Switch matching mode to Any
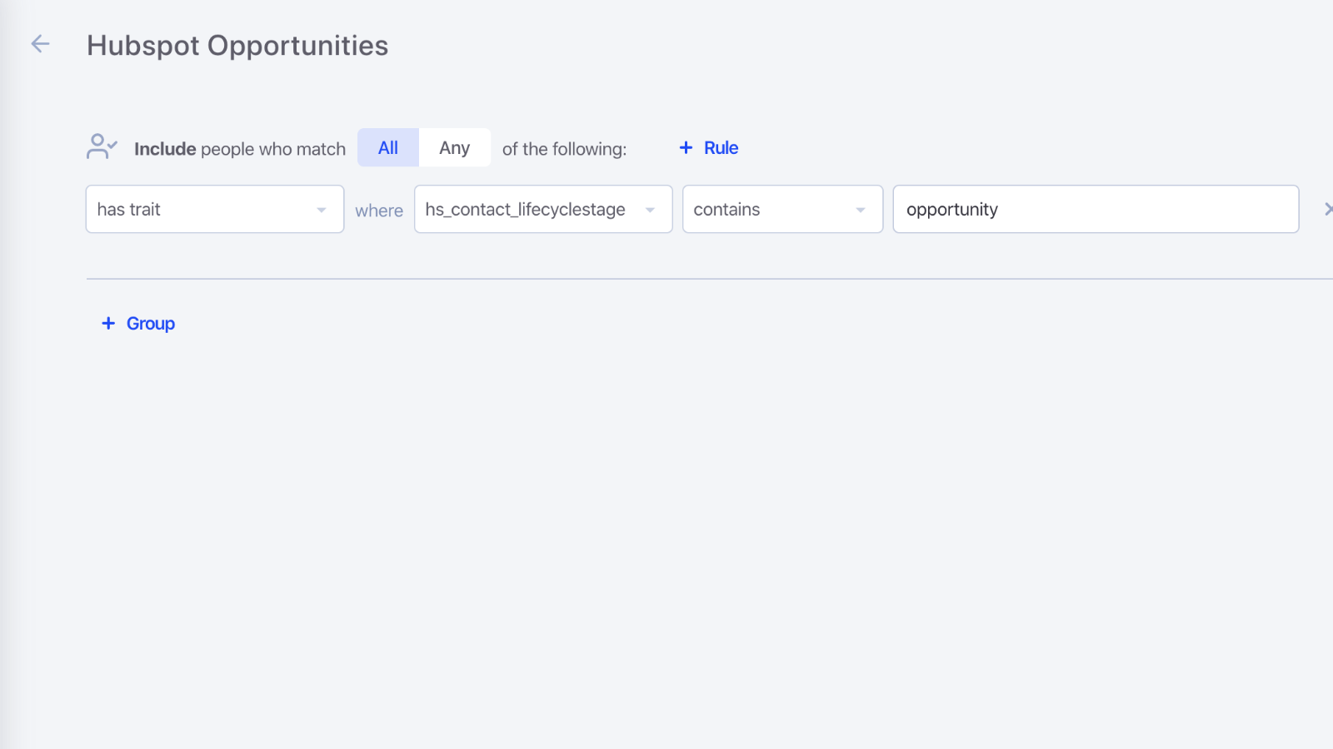The width and height of the screenshot is (1333, 749). (x=455, y=147)
